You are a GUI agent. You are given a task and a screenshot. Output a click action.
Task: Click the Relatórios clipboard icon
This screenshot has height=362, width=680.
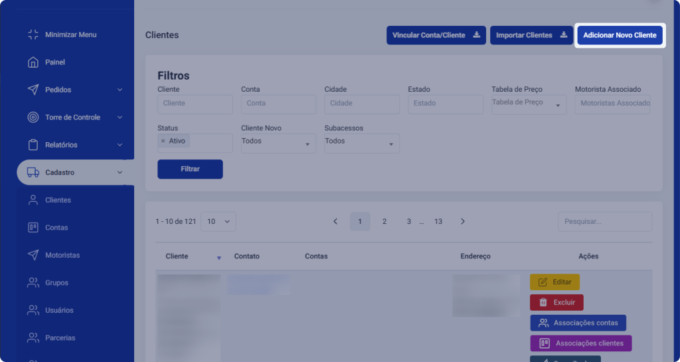click(33, 145)
